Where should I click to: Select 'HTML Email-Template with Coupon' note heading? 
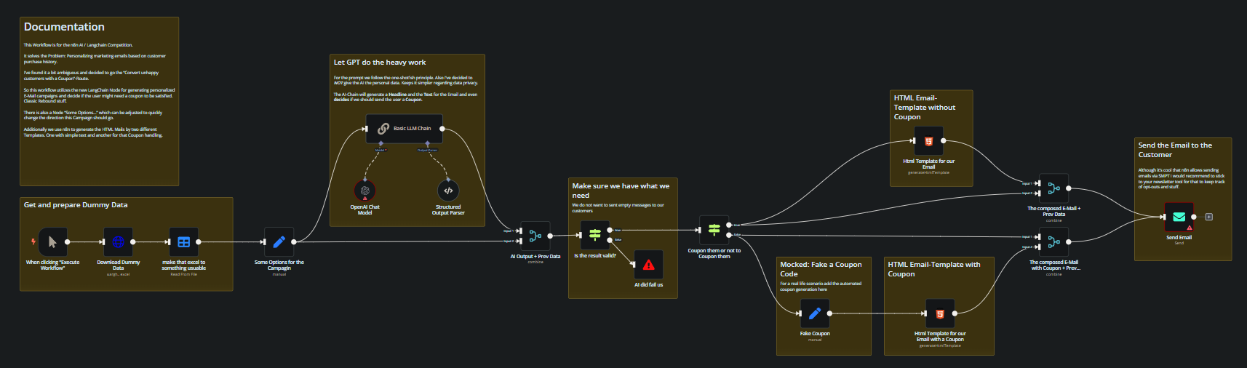pyautogui.click(x=934, y=269)
